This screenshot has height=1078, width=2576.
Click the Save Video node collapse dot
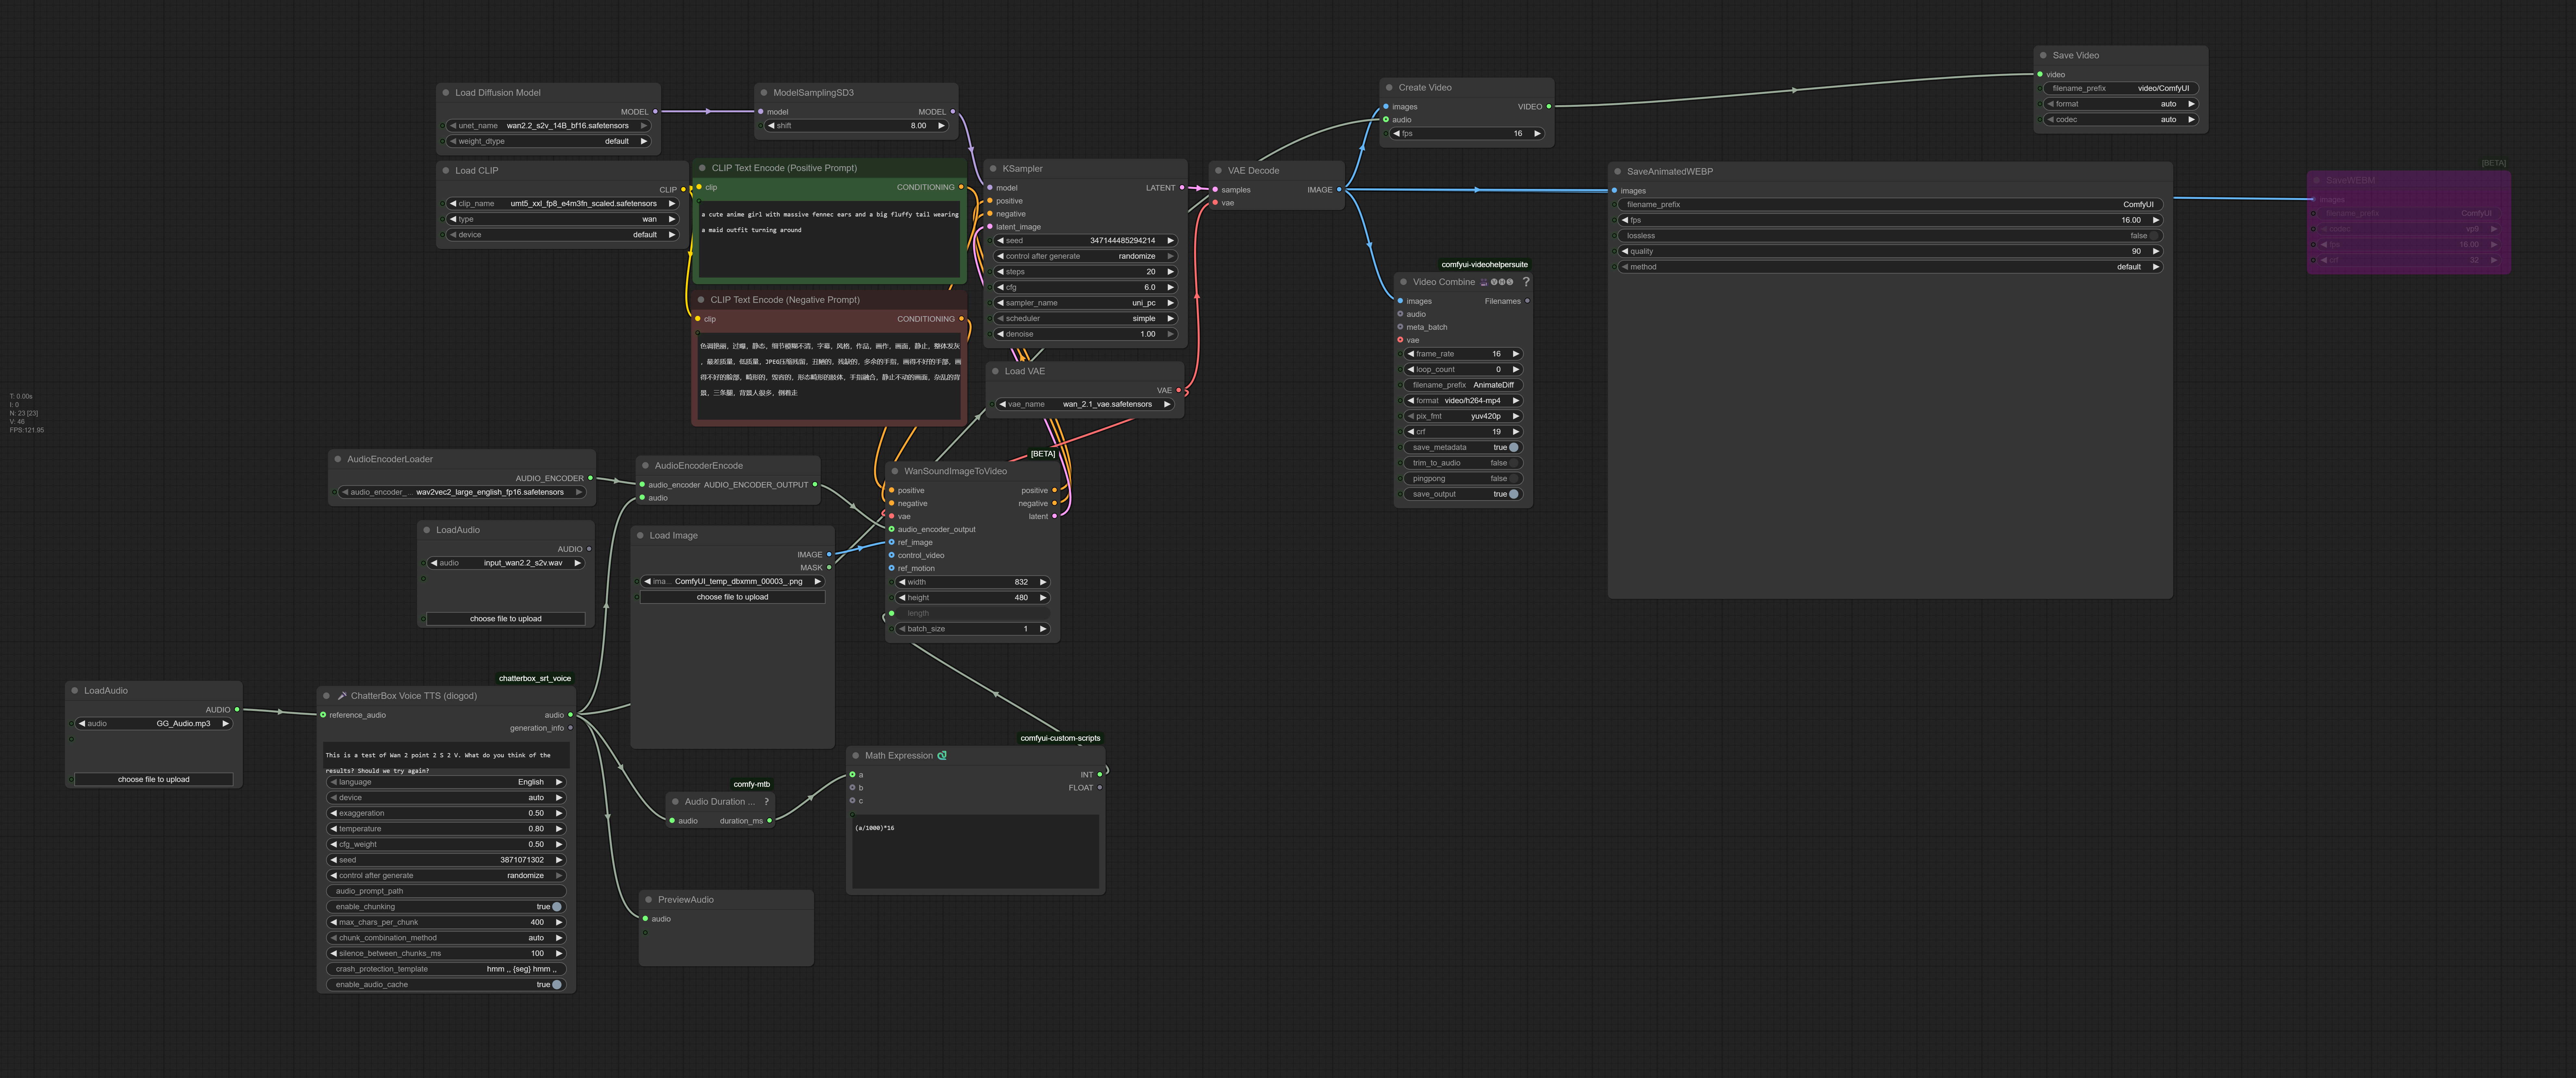click(2043, 56)
